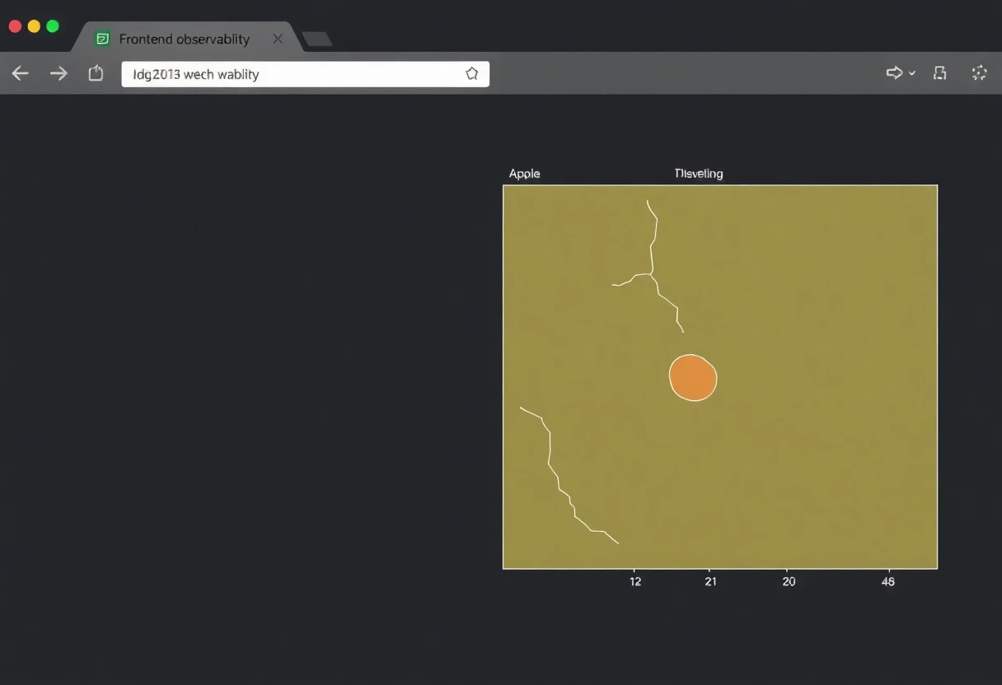
Task: Click the page icon in right toolbar
Action: click(x=939, y=73)
